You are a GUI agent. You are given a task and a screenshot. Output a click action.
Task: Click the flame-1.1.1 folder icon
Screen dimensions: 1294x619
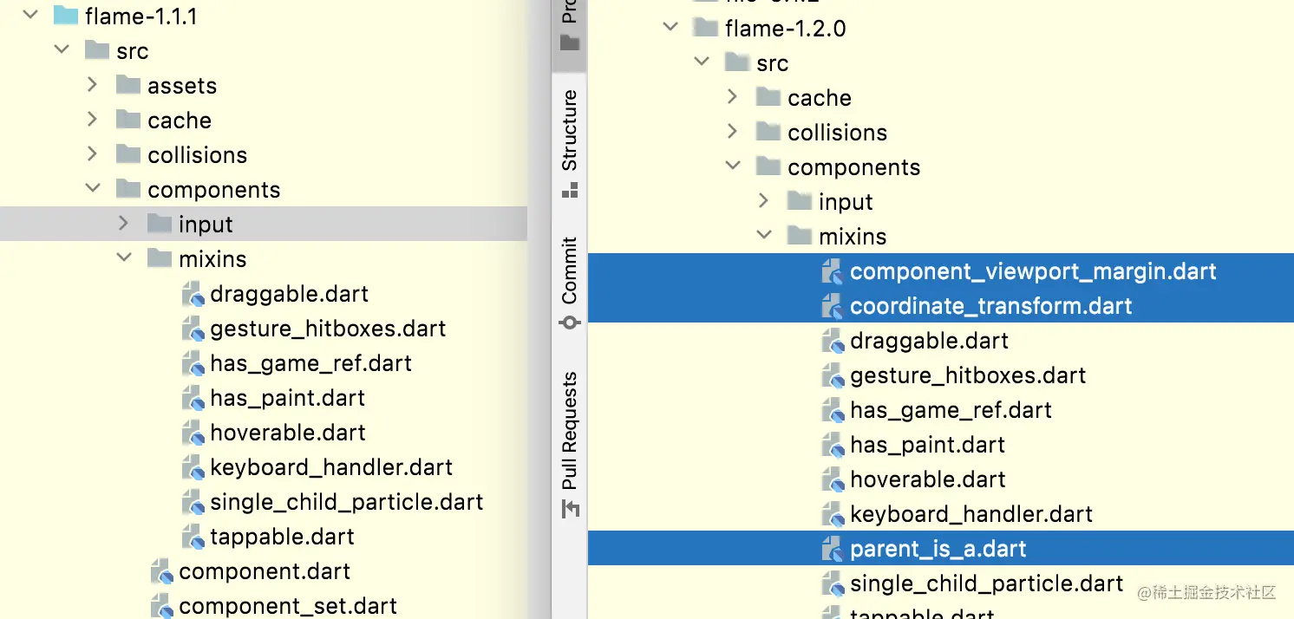click(x=65, y=16)
